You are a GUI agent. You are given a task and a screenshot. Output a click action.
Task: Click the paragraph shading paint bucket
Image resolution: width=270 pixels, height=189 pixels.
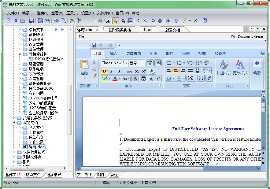pos(169,78)
